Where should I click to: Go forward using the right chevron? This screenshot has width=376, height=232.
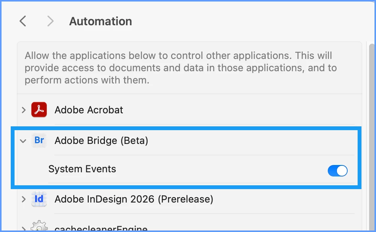[51, 21]
